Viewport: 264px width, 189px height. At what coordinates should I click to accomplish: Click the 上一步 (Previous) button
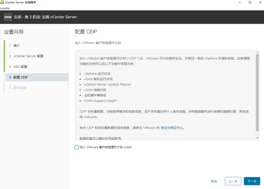click(x=233, y=181)
